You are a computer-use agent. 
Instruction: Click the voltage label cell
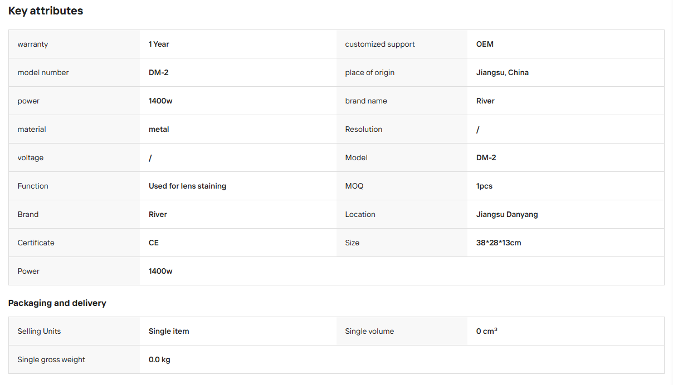(x=74, y=157)
